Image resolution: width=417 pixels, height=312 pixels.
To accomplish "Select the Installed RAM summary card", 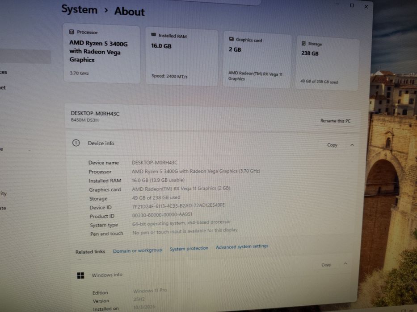I will [181, 57].
